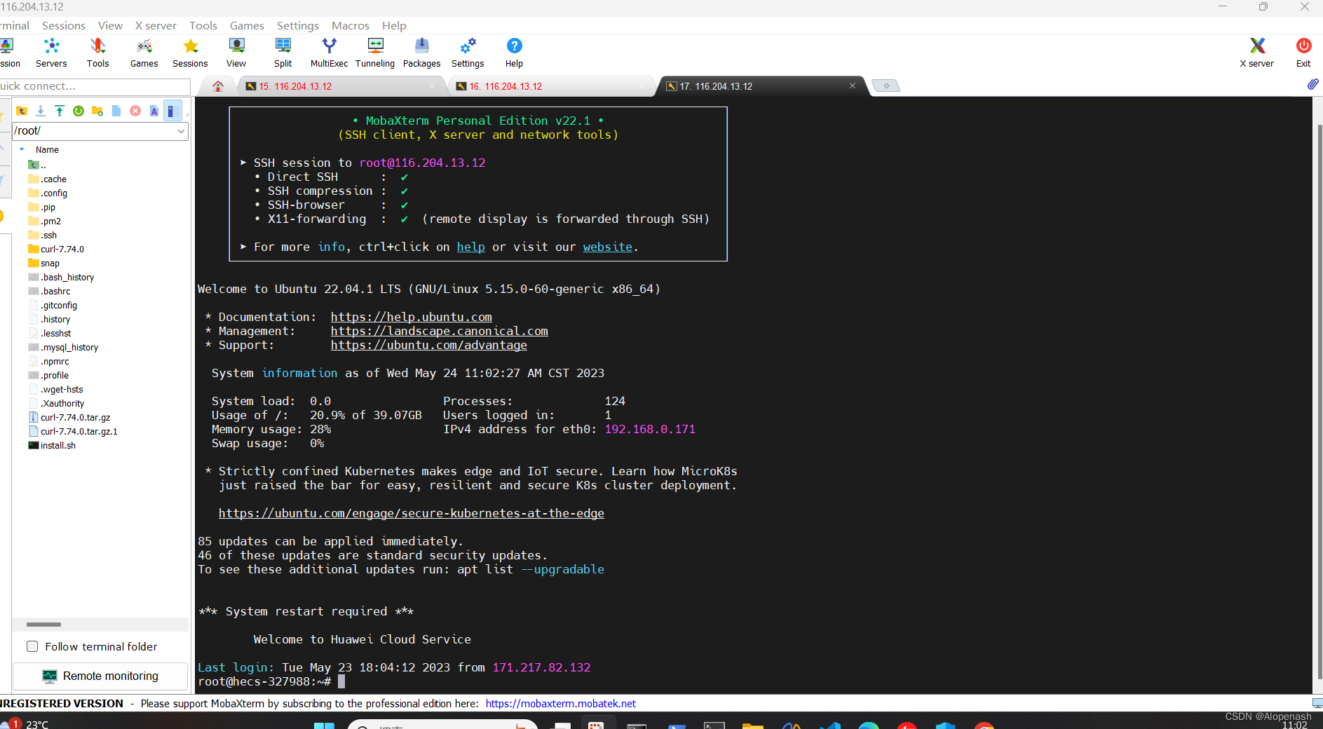This screenshot has width=1323, height=729.
Task: Toggle ASCII transfer mode icon
Action: point(154,111)
